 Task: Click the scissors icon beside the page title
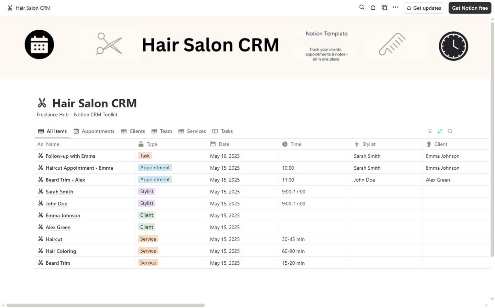coord(42,103)
